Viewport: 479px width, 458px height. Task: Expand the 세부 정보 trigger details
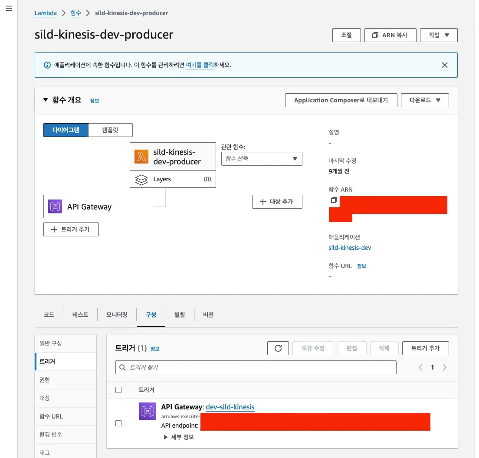pyautogui.click(x=179, y=437)
